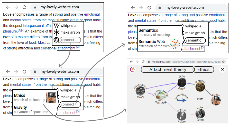Select Ethics suggestion in bottom-left window
The image size is (230, 126).
[x=29, y=97]
